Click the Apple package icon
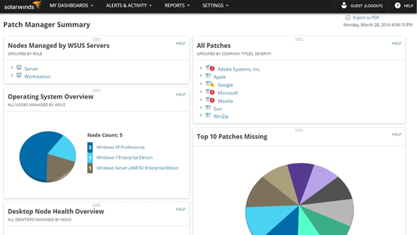The image size is (417, 235). (208, 76)
